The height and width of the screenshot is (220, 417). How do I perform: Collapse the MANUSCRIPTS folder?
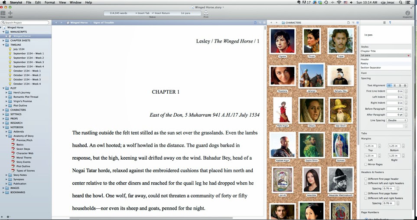(3, 32)
